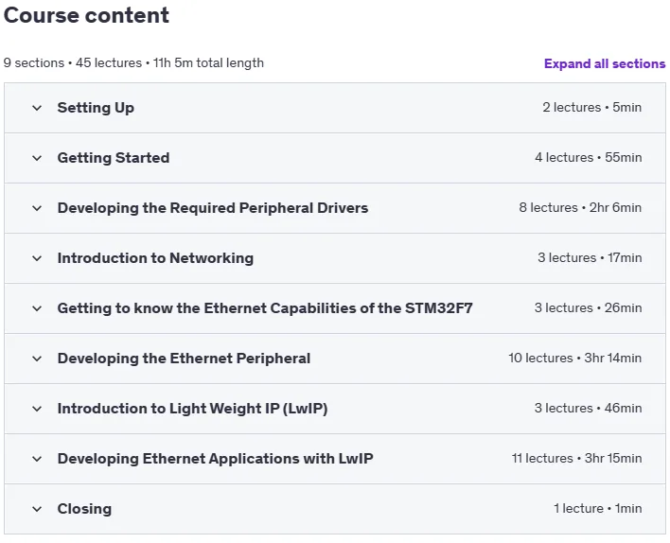Expand Introduction to Light Weight IP chevron
670x543 pixels.
click(x=37, y=409)
